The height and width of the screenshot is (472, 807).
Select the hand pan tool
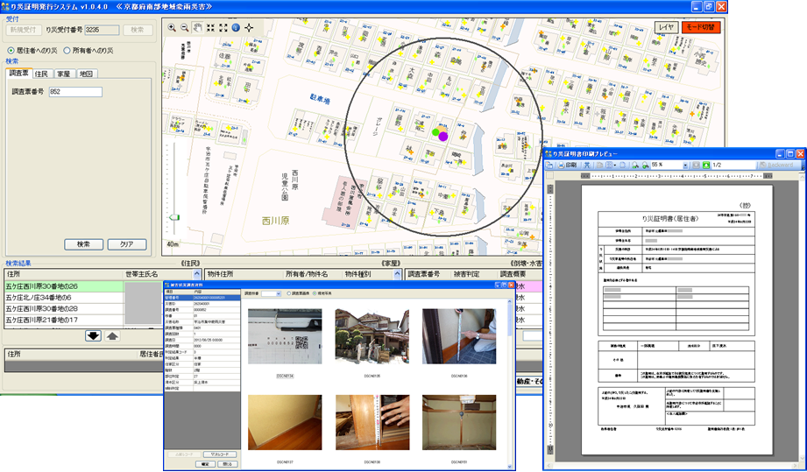(x=198, y=27)
